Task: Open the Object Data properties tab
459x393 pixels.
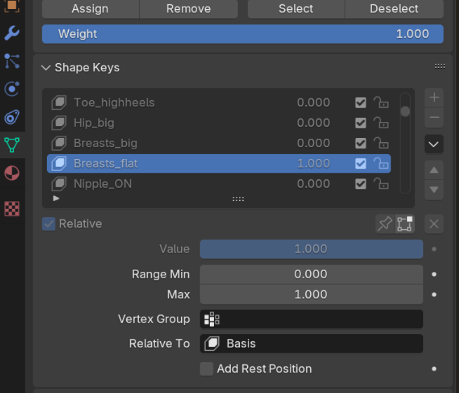Action: point(12,145)
